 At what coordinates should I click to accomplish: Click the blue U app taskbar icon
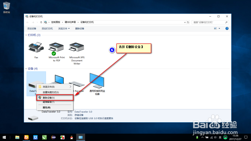(x=35, y=137)
